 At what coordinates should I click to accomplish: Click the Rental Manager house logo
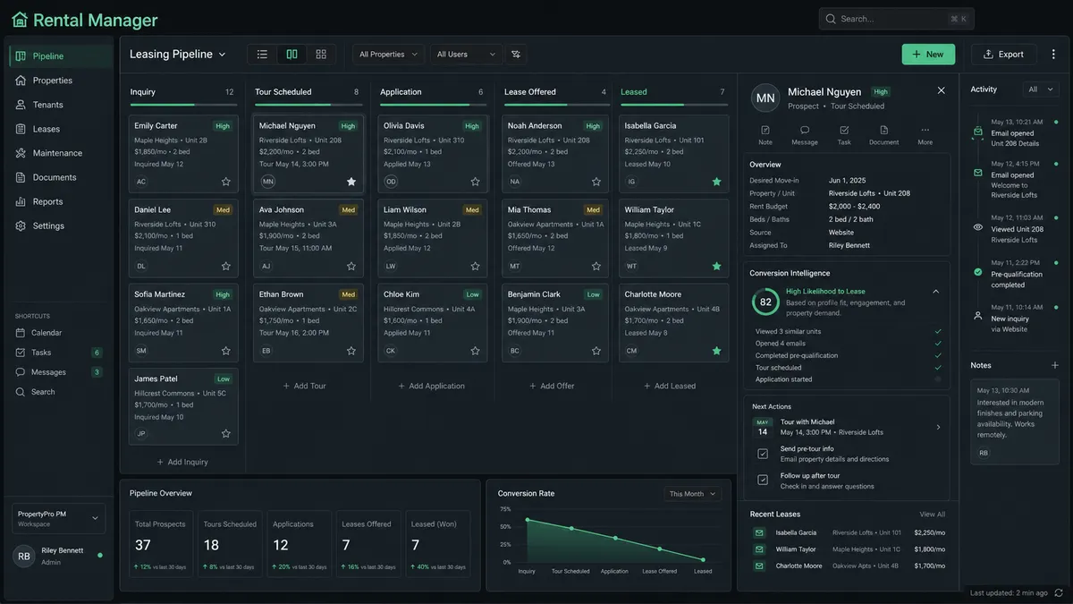[20, 20]
